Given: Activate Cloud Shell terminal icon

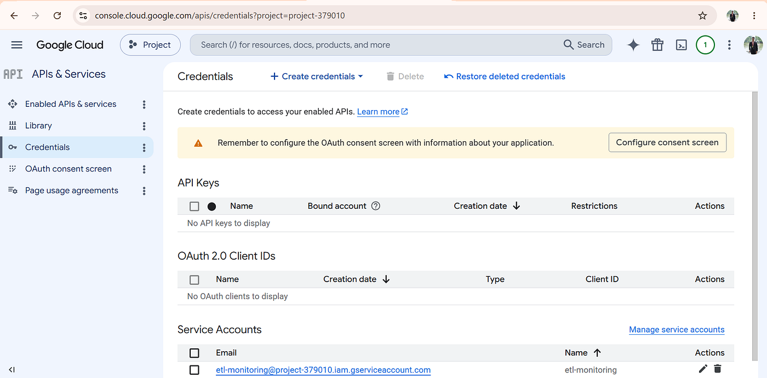Looking at the screenshot, I should pos(681,45).
